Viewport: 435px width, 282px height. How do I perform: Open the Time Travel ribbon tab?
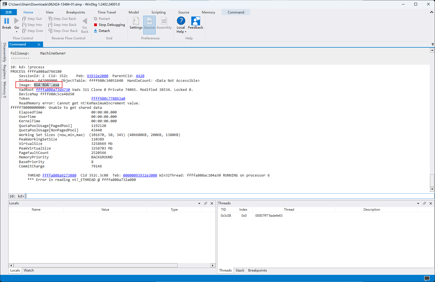click(107, 12)
